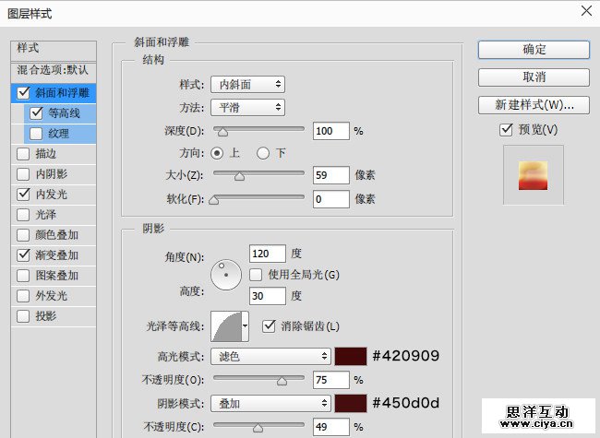600x438 pixels.
Task: Select the 下 direction radio button
Action: pos(263,152)
